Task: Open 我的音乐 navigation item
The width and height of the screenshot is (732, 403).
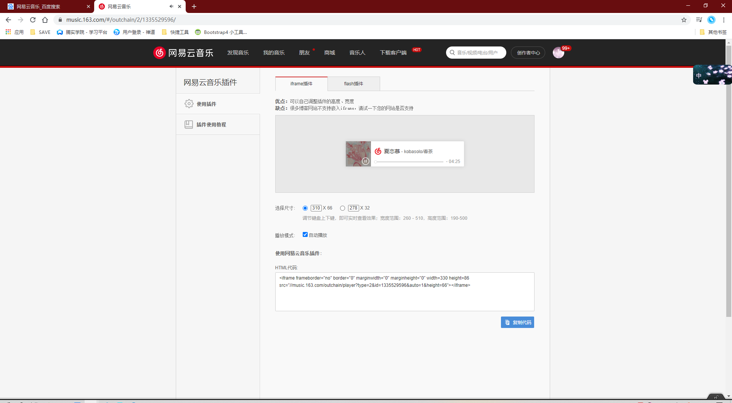Action: 274,53
